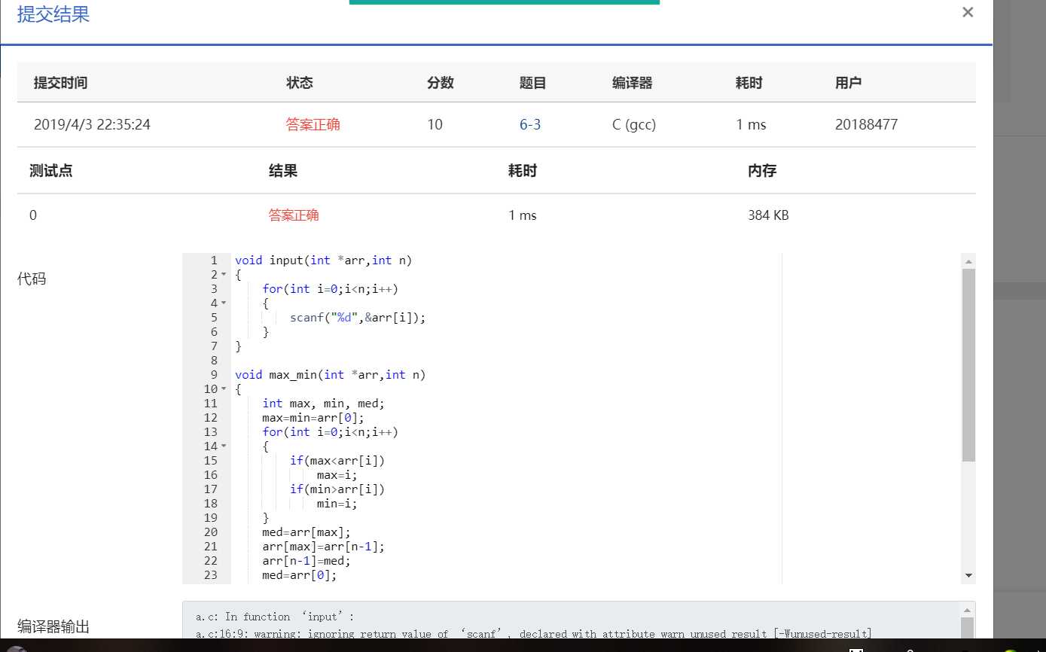The image size is (1046, 652).
Task: Click status 答案正确 in submission row
Action: (313, 125)
